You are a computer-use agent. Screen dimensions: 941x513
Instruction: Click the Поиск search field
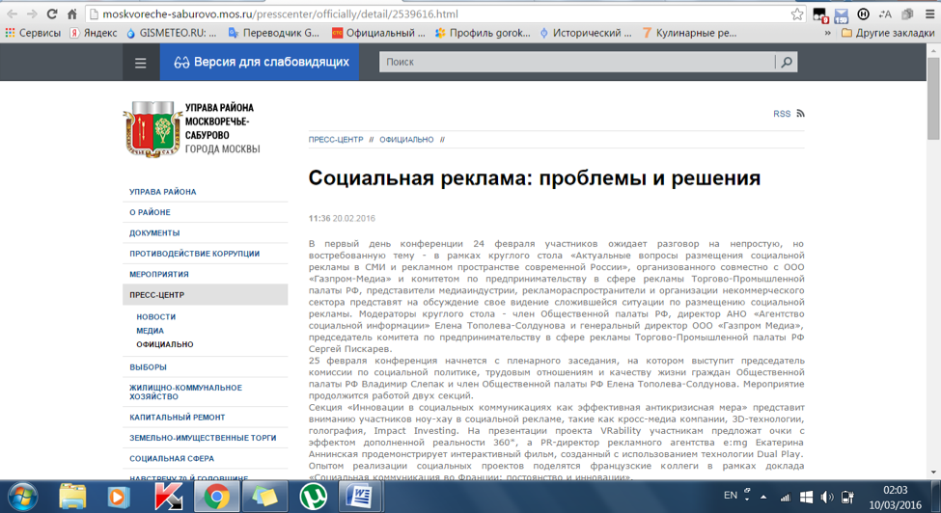[x=577, y=62]
